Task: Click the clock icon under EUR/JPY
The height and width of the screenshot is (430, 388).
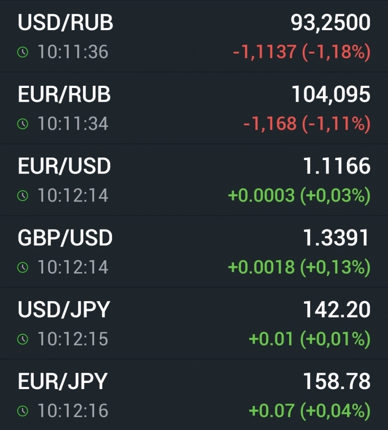Action: click(x=22, y=411)
